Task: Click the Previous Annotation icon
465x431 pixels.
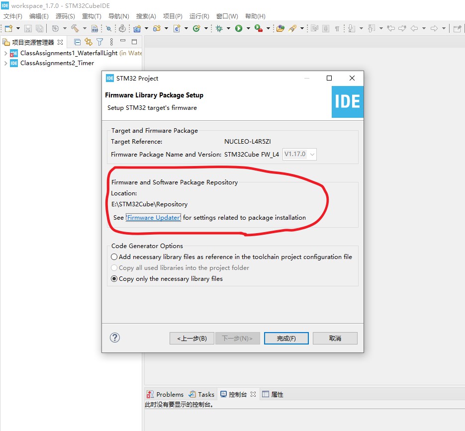Action: click(372, 28)
